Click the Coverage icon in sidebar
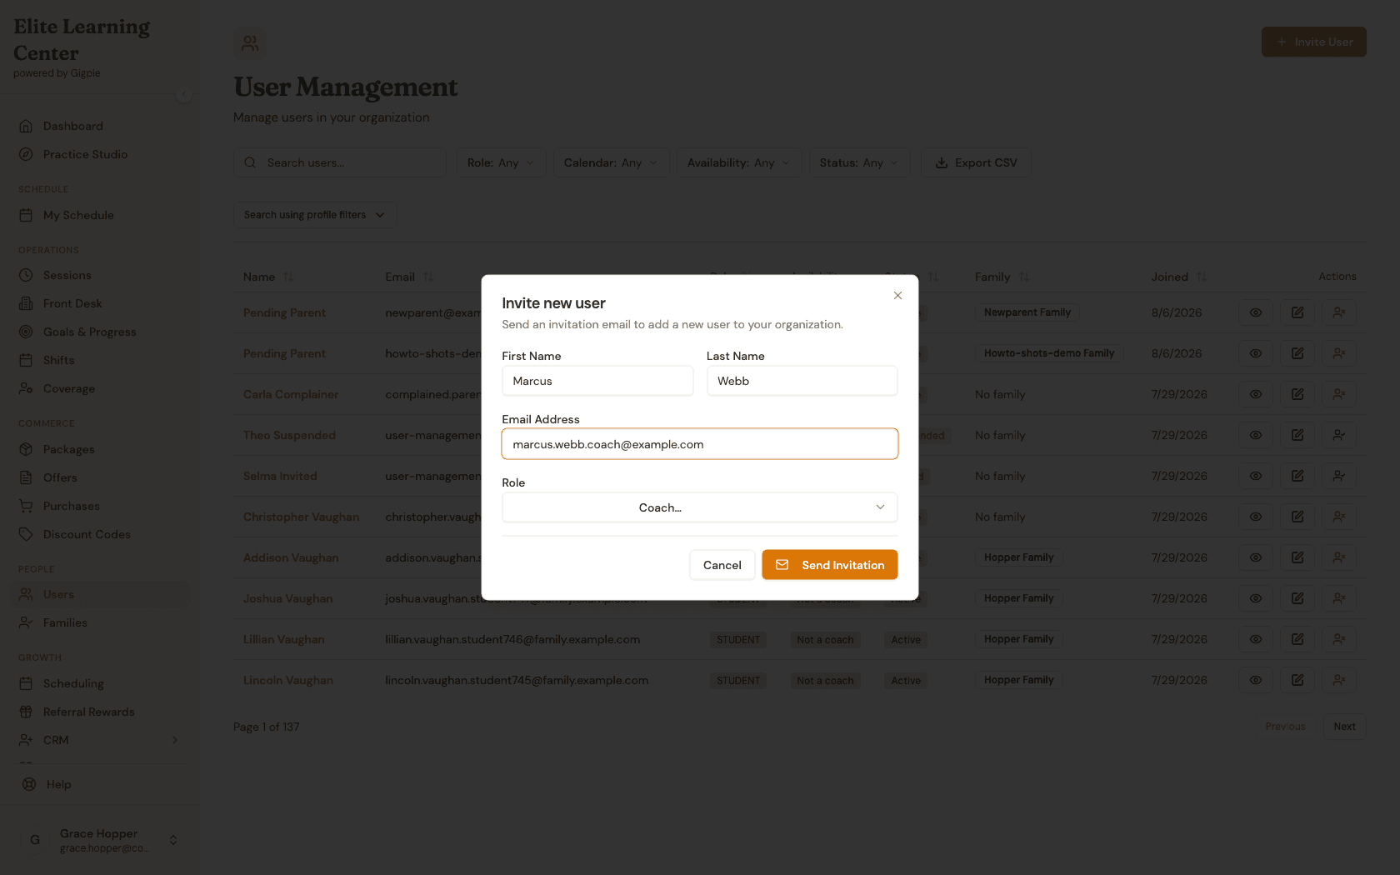This screenshot has width=1400, height=875. click(26, 388)
